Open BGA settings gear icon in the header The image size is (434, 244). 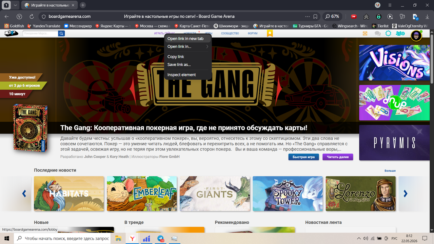tap(388, 33)
